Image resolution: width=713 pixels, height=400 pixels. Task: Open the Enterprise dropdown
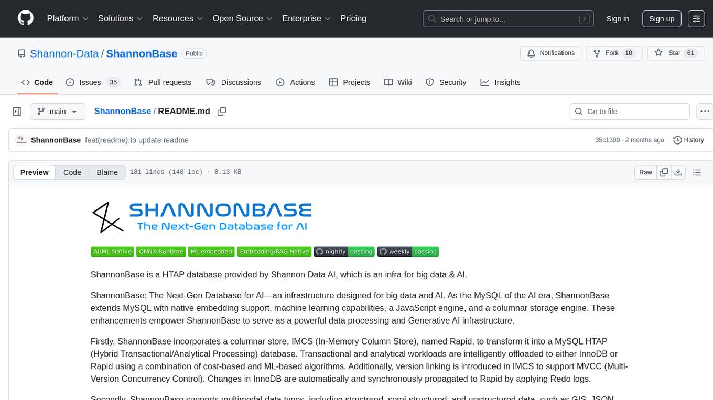click(x=306, y=18)
